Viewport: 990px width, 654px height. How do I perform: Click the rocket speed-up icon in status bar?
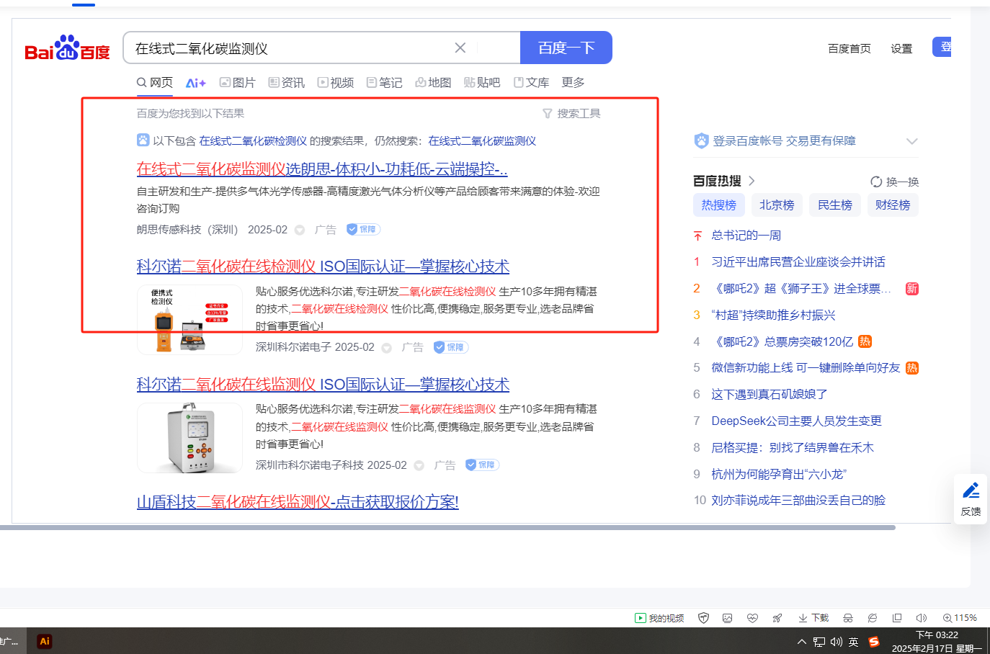[777, 618]
